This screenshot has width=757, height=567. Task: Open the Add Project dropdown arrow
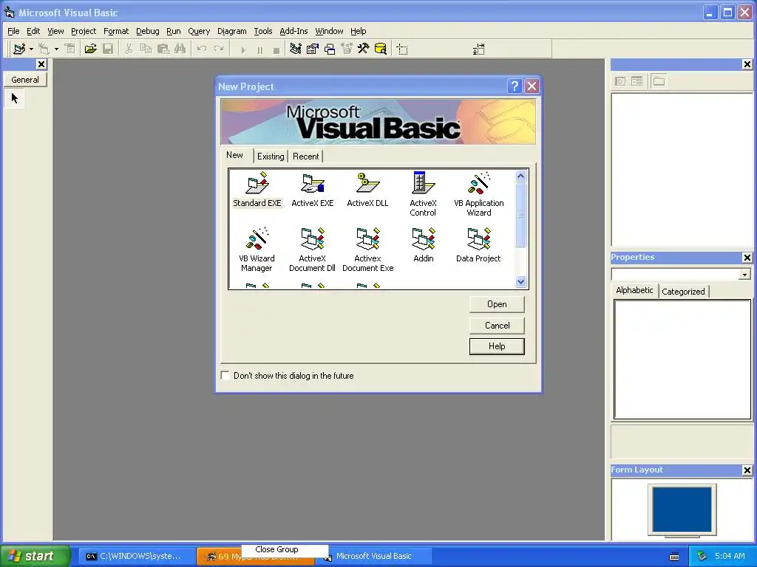31,49
